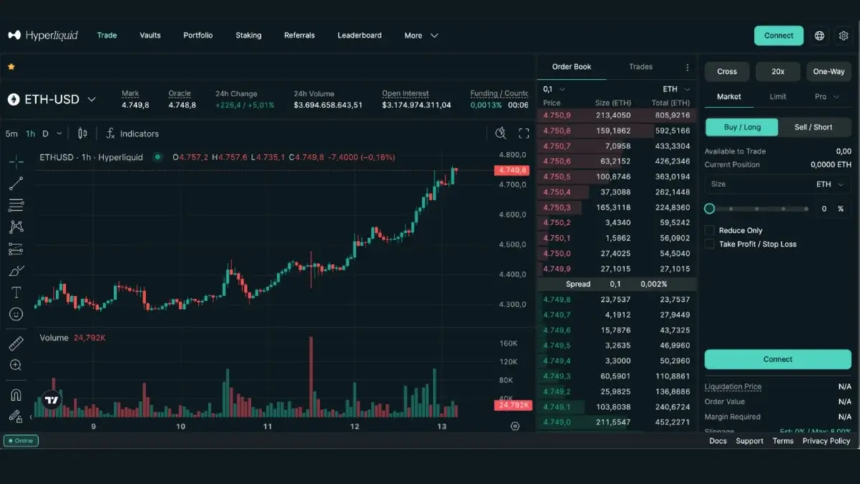
Task: Click the top-right Connect button
Action: tap(778, 36)
